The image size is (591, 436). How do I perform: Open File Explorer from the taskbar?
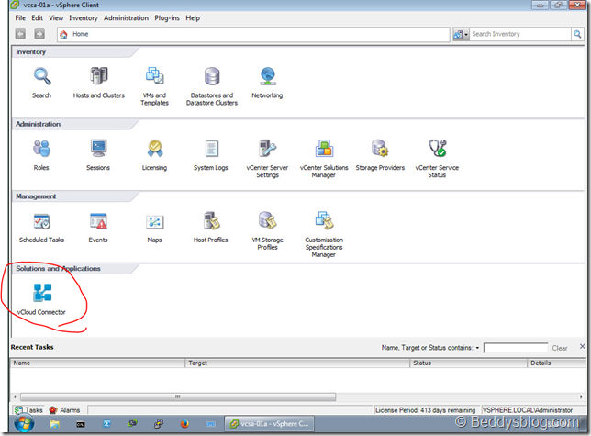(x=55, y=424)
